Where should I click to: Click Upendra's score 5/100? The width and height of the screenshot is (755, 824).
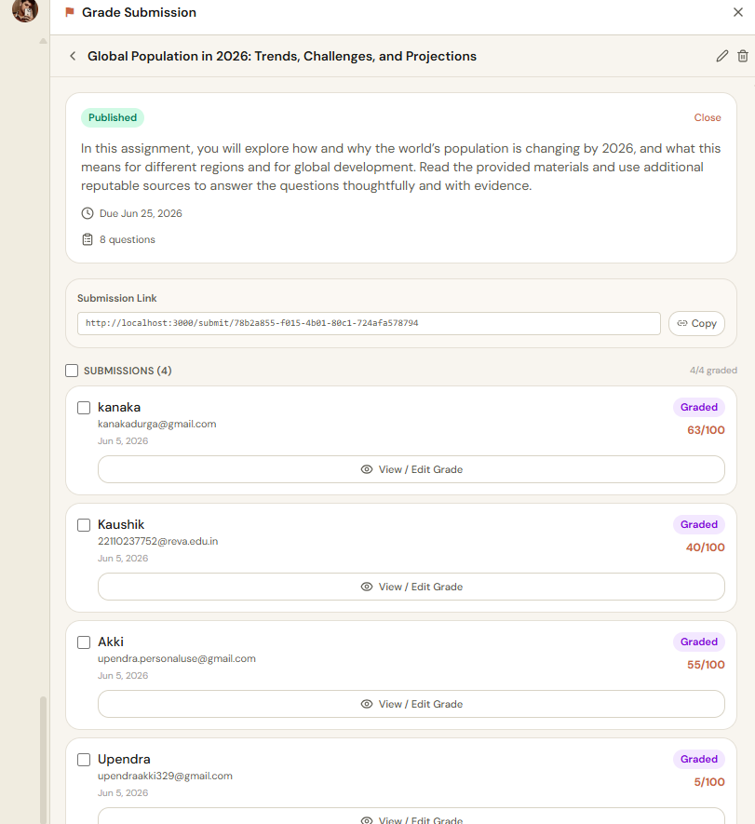pos(709,782)
